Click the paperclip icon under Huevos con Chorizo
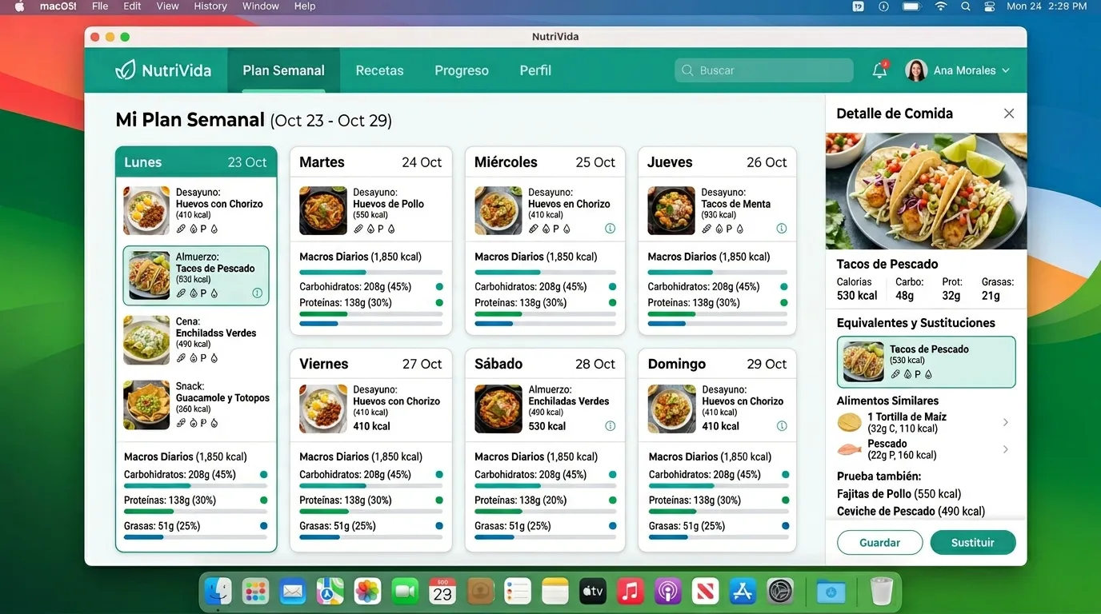The image size is (1101, 614). pos(180,229)
